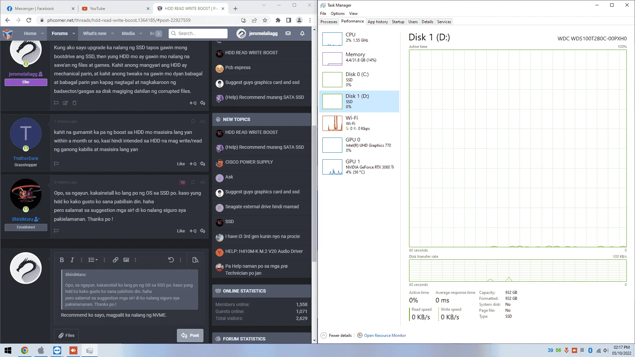
Task: Click the forum search field
Action: 198,33
